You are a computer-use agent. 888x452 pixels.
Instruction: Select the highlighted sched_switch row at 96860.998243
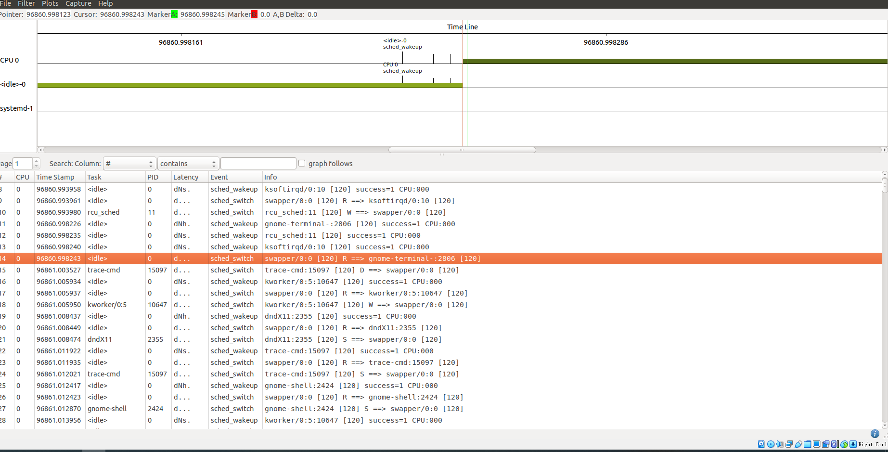pyautogui.click(x=289, y=258)
